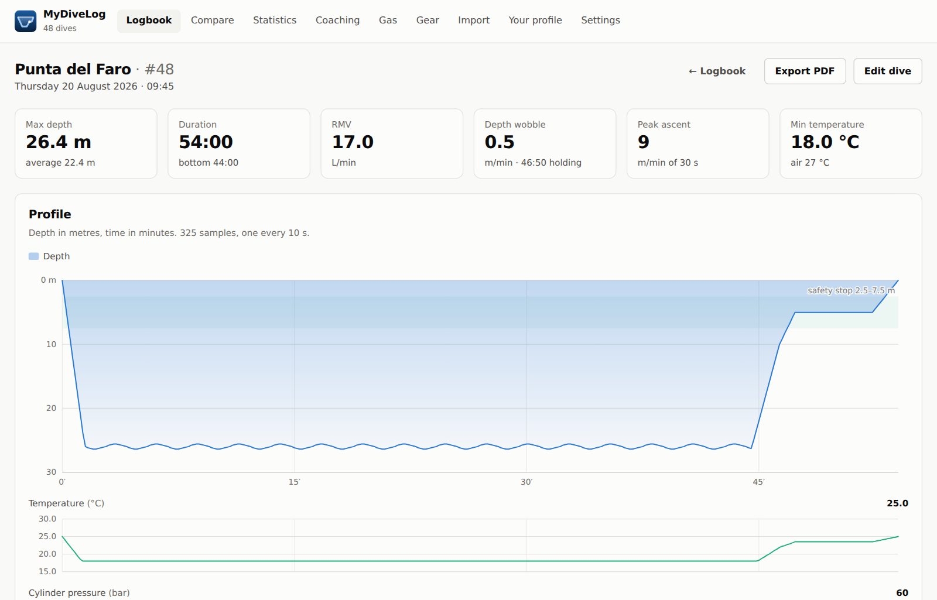Click the 'average 22.4 m' text

(60, 163)
